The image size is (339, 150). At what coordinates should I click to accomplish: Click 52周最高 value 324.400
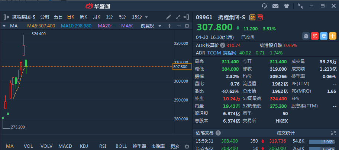(x=278, y=99)
